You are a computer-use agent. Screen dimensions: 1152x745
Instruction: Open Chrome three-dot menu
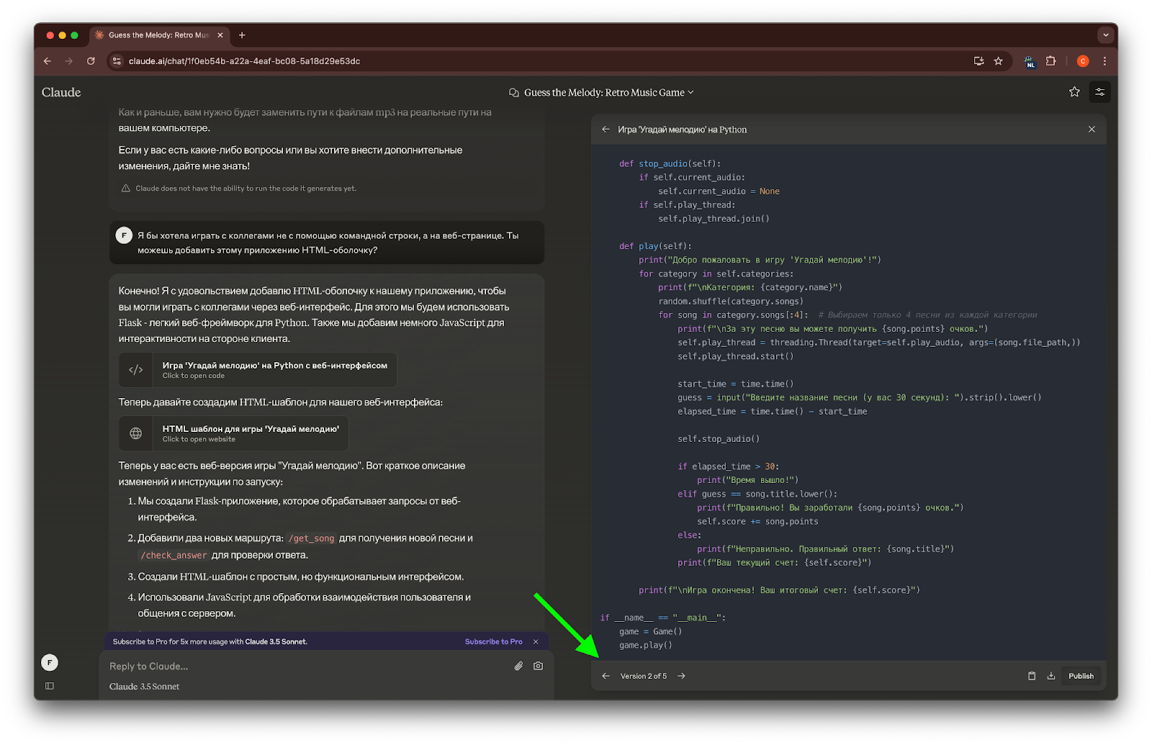click(x=1104, y=61)
